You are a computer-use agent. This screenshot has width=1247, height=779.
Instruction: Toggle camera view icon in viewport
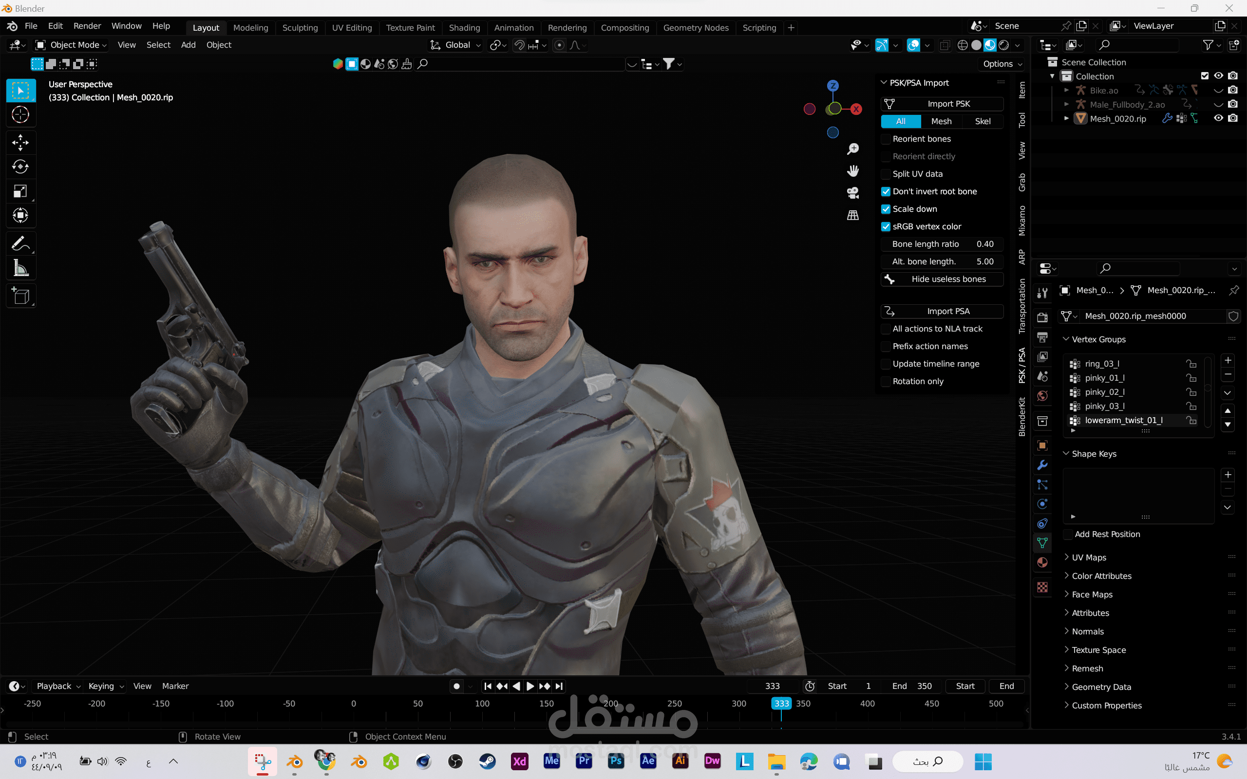click(853, 193)
